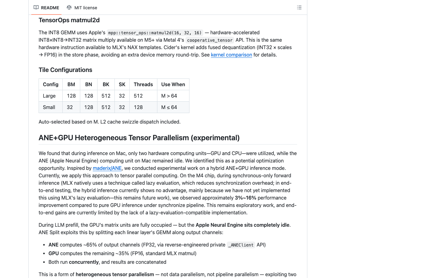Switch to the README tab
Screen dimensions: 432x278
click(46, 7)
